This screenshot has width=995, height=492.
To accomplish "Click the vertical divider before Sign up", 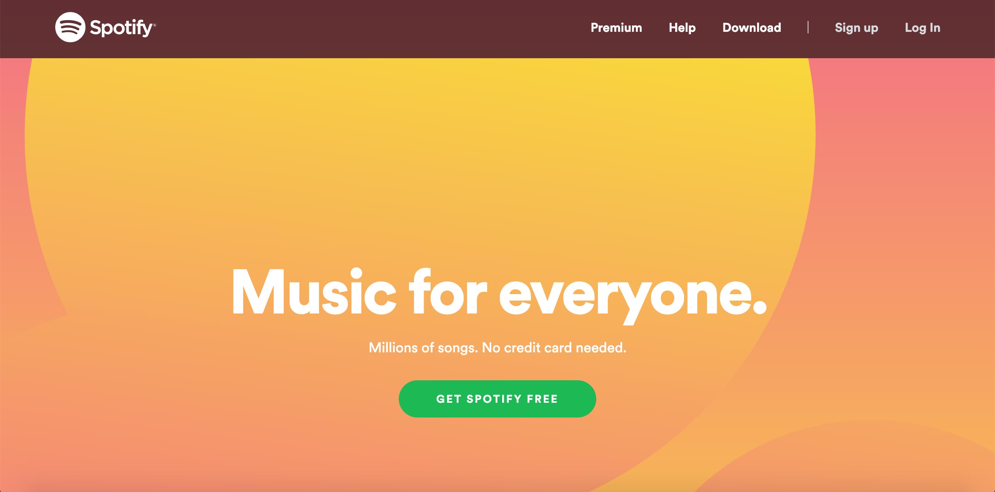I will [808, 27].
